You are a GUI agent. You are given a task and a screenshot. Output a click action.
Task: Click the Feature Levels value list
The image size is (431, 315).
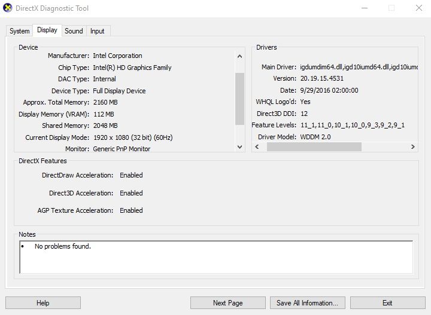click(x=353, y=125)
